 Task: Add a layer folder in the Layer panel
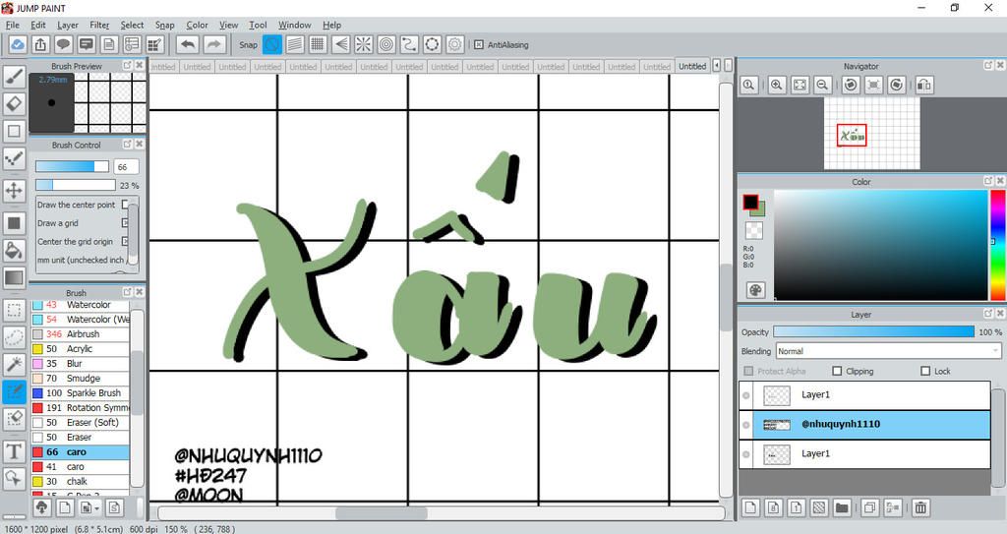pos(842,507)
